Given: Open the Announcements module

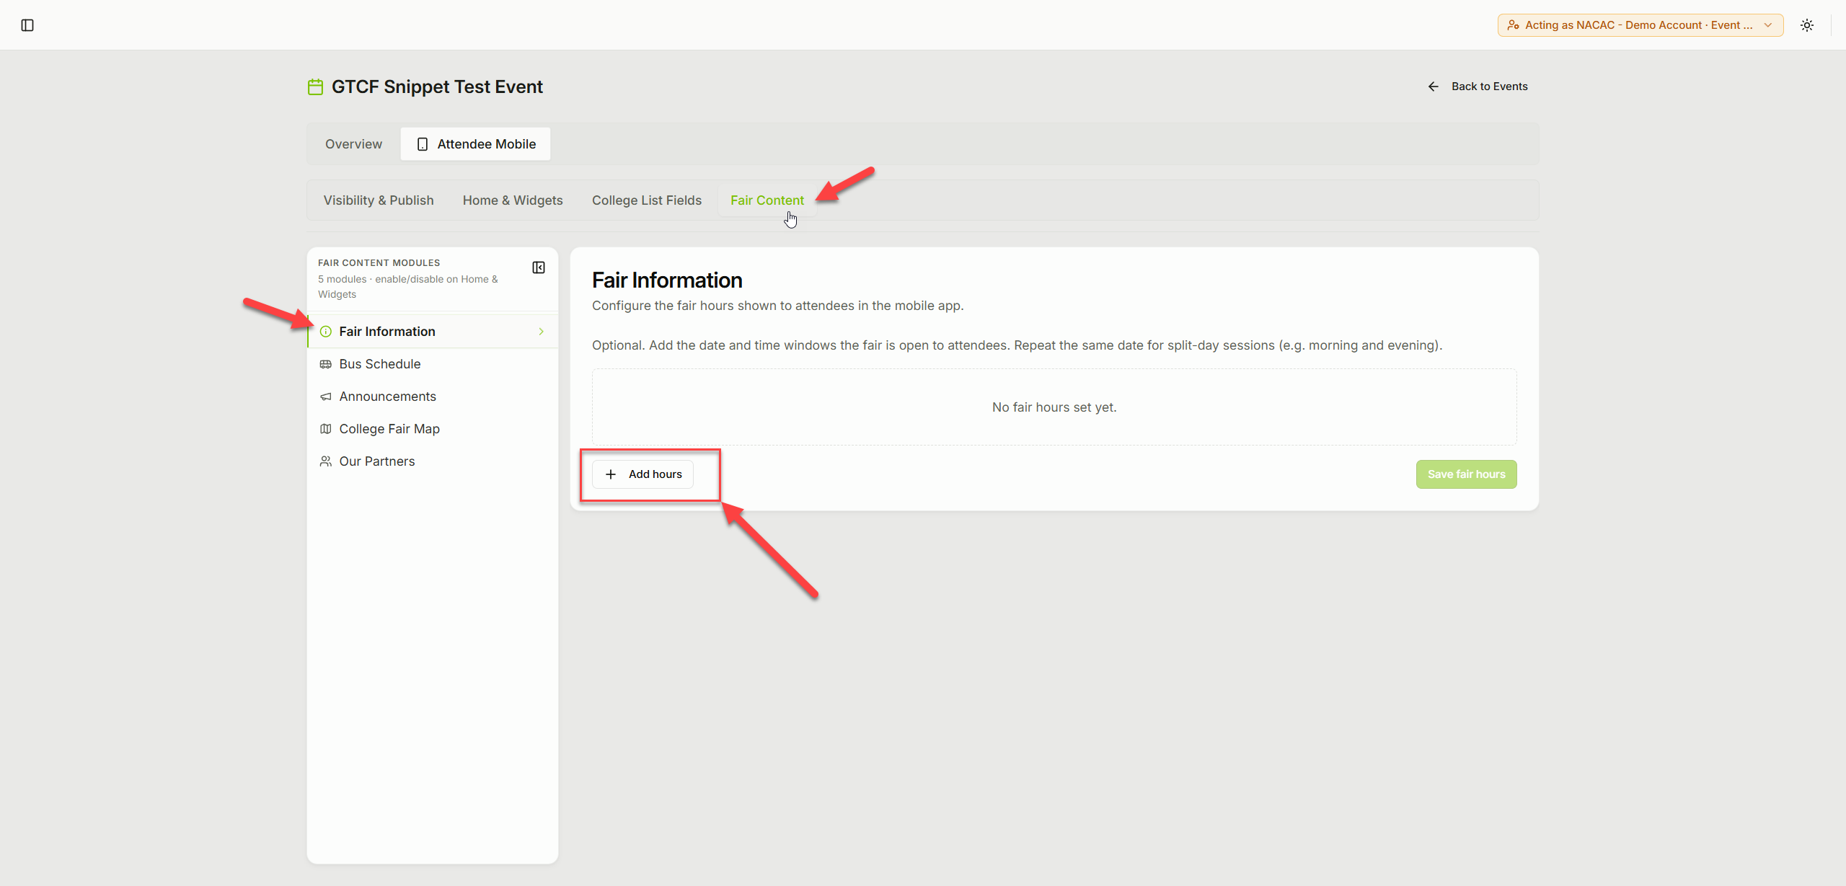Looking at the screenshot, I should click(x=433, y=397).
